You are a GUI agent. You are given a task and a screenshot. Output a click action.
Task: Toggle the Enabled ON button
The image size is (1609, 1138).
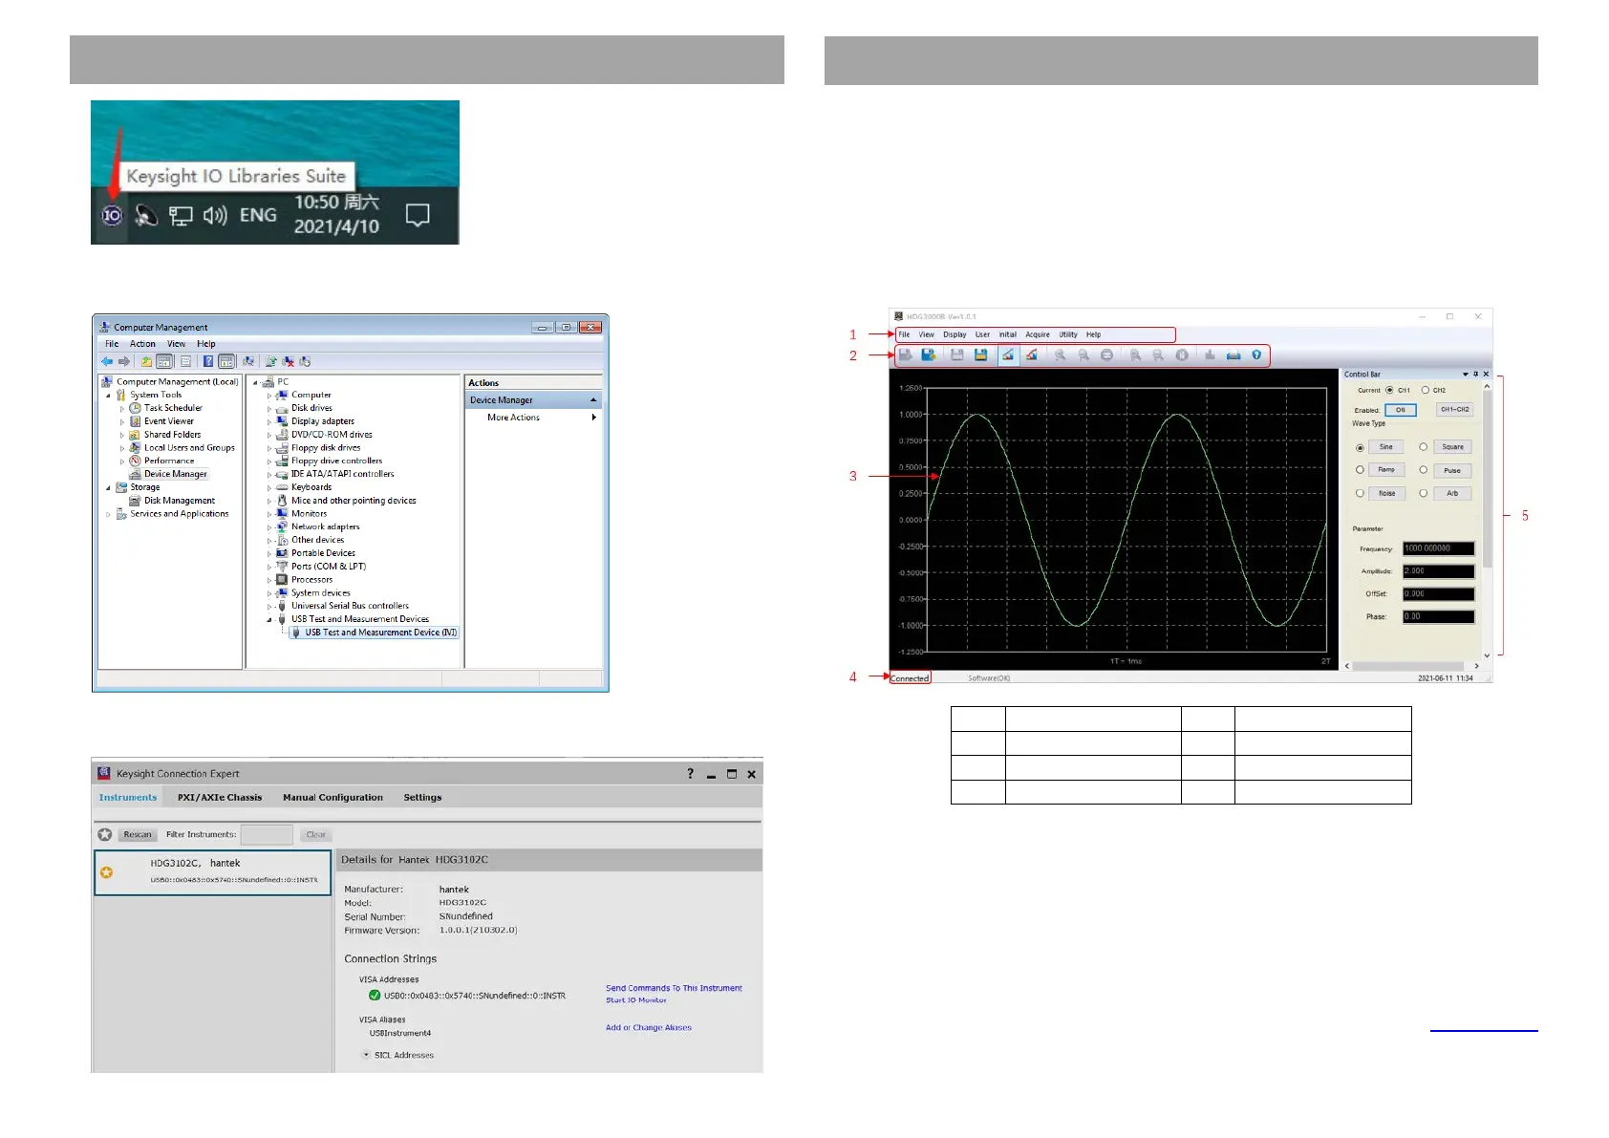tap(1401, 410)
